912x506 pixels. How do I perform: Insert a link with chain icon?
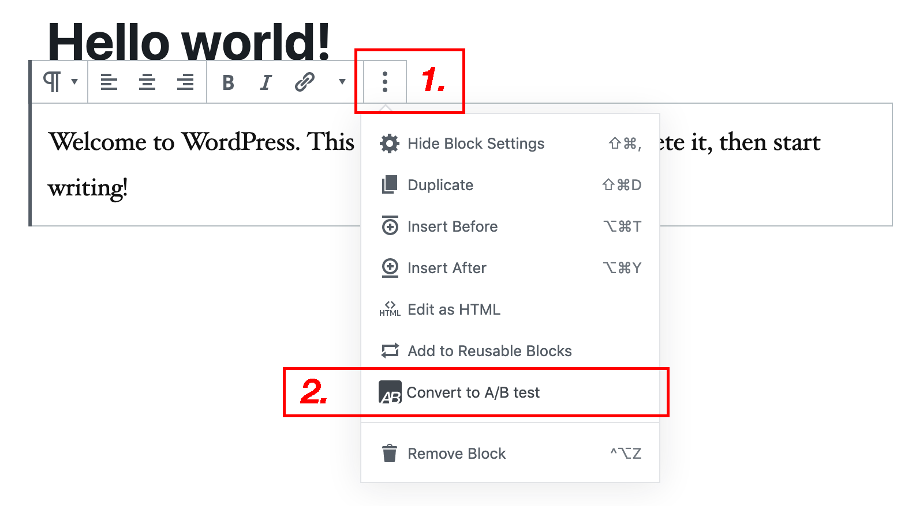point(304,82)
